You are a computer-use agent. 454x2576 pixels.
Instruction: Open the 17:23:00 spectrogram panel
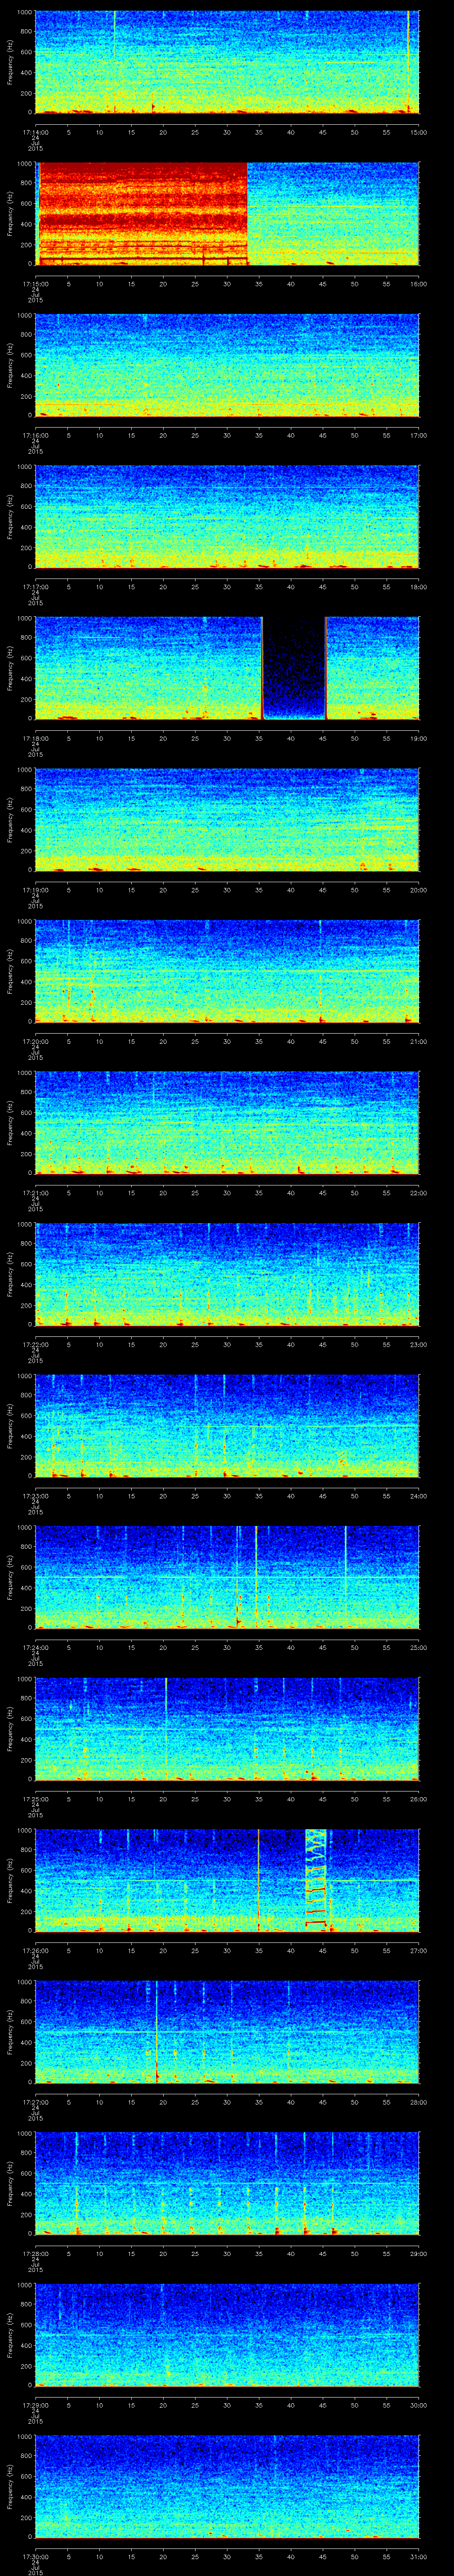(x=227, y=1426)
